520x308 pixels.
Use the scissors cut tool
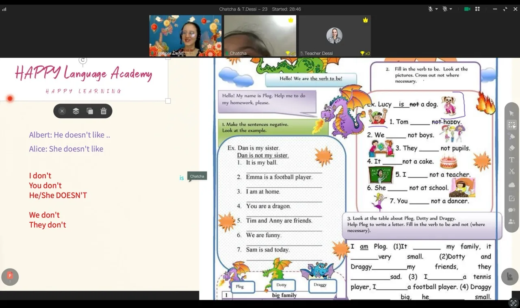coord(511,171)
